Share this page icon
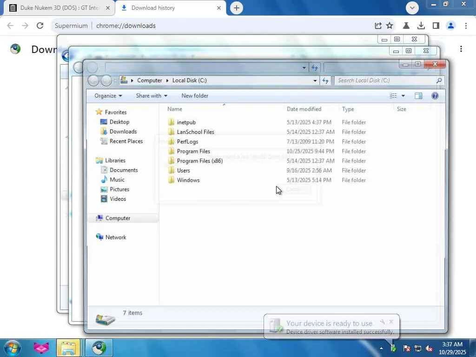The height and width of the screenshot is (357, 476). tap(378, 26)
